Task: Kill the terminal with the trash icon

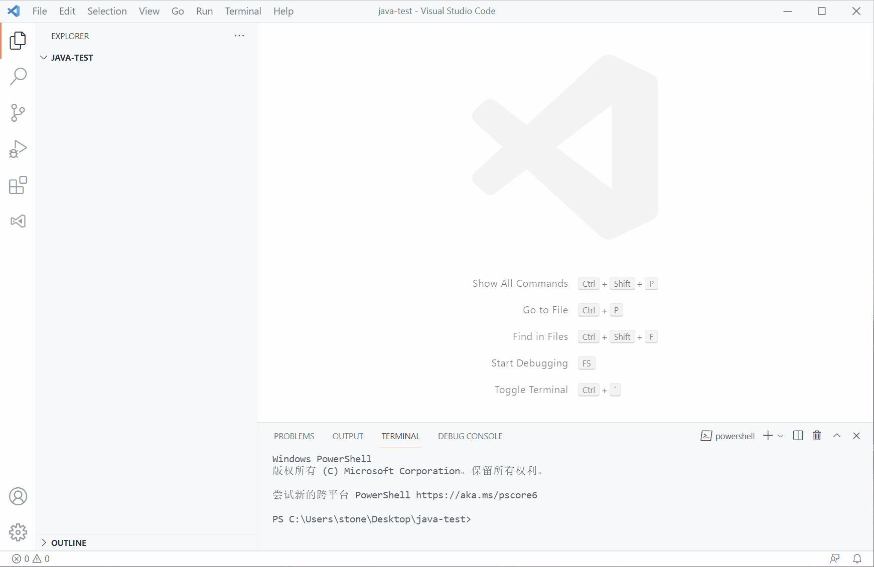Action: coord(816,436)
